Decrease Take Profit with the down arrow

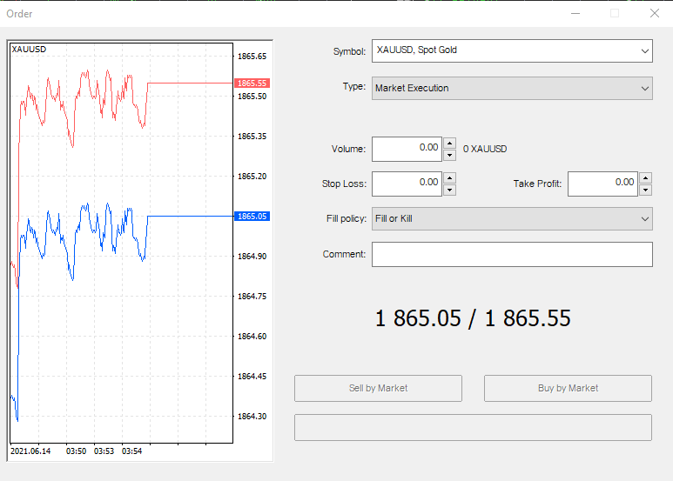pos(645,190)
